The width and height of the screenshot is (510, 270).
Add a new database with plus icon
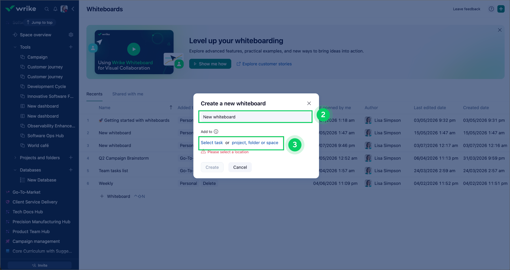pyautogui.click(x=71, y=170)
